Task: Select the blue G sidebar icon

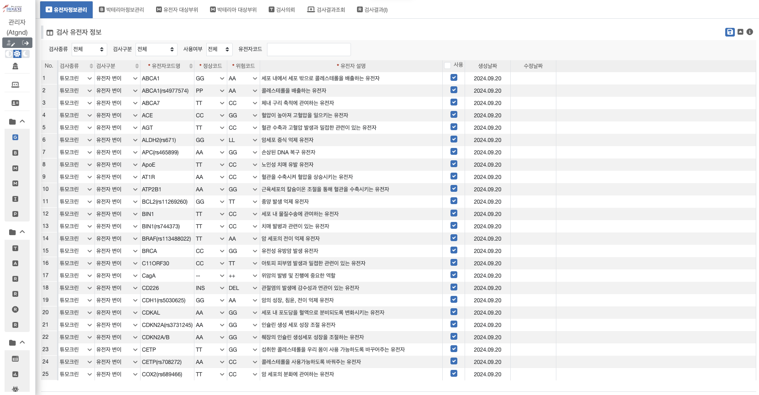Action: point(15,137)
